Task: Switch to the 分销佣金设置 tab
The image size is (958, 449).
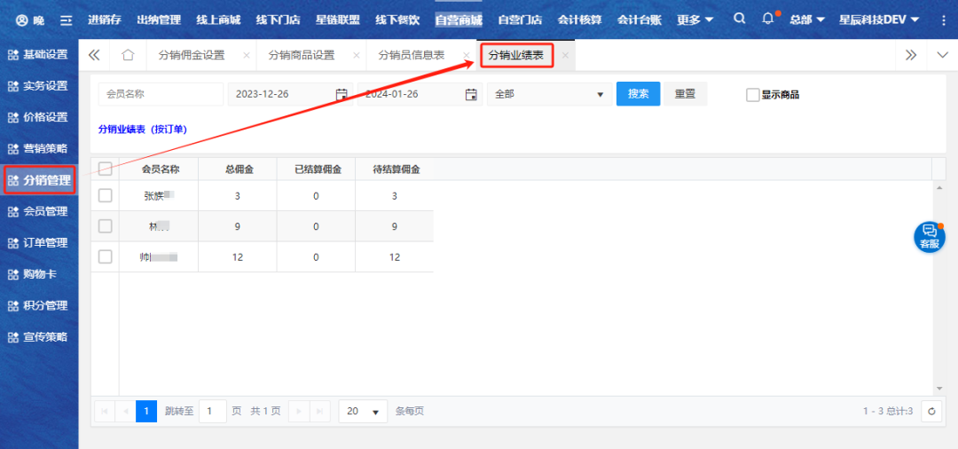Action: (x=192, y=55)
